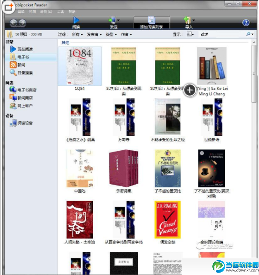Click the Back navigation arrow
The image size is (259, 275).
pos(13,23)
